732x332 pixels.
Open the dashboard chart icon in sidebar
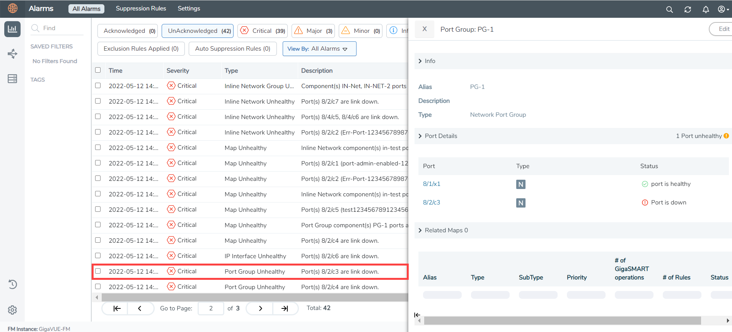tap(12, 29)
